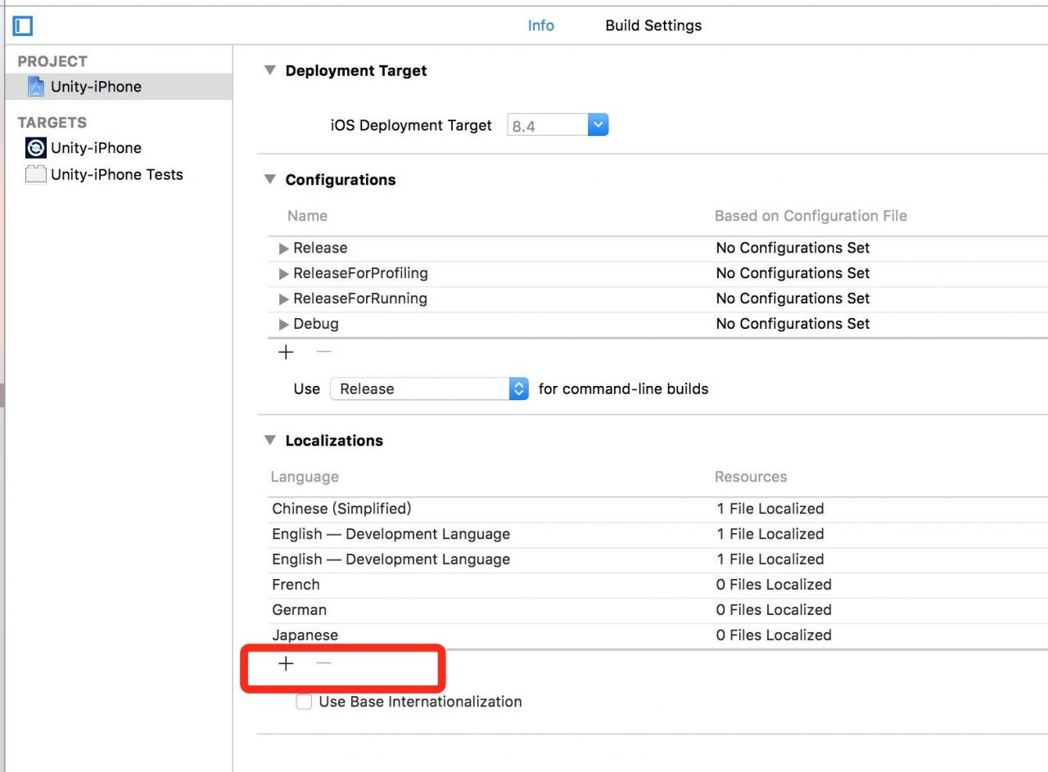The height and width of the screenshot is (772, 1048).
Task: Click ReleaseForProfiling's No Configurations Set cell
Action: [x=793, y=273]
